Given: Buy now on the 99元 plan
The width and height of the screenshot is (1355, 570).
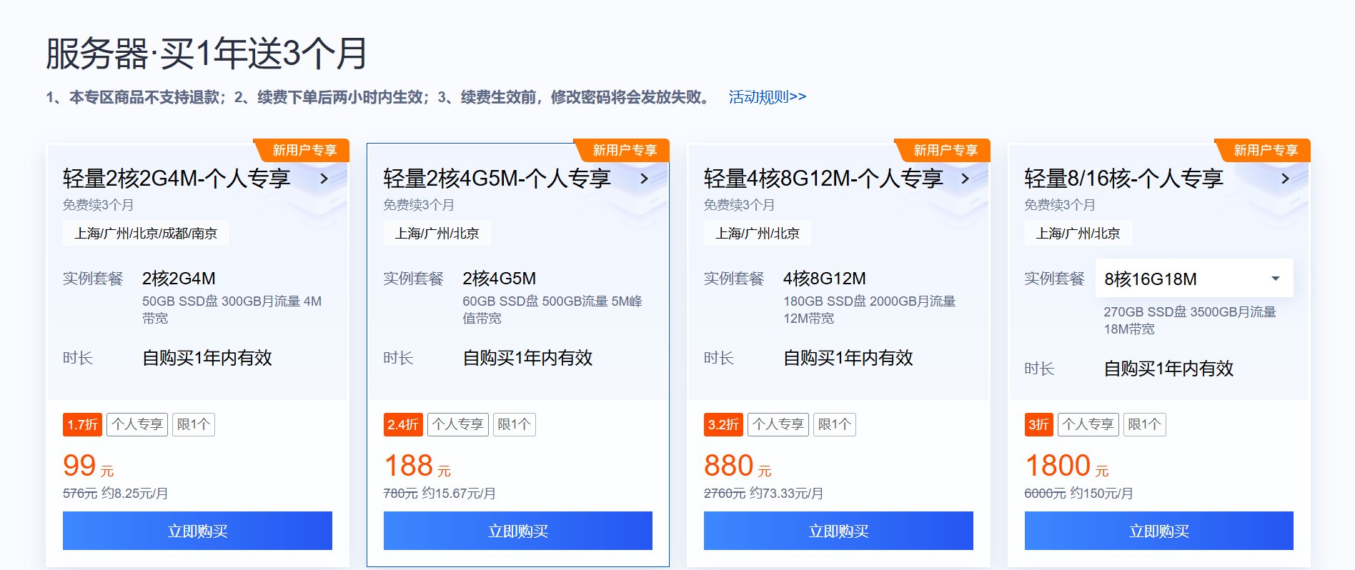Looking at the screenshot, I should click(197, 531).
